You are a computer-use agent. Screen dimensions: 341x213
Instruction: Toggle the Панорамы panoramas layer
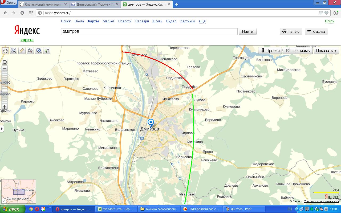[298, 51]
